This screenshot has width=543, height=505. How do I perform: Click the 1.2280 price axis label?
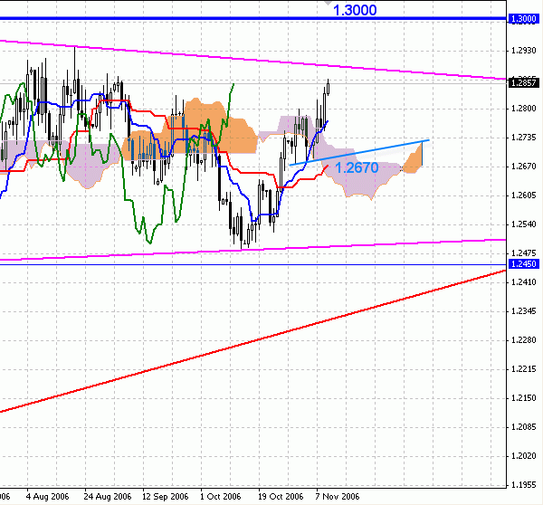(x=524, y=340)
